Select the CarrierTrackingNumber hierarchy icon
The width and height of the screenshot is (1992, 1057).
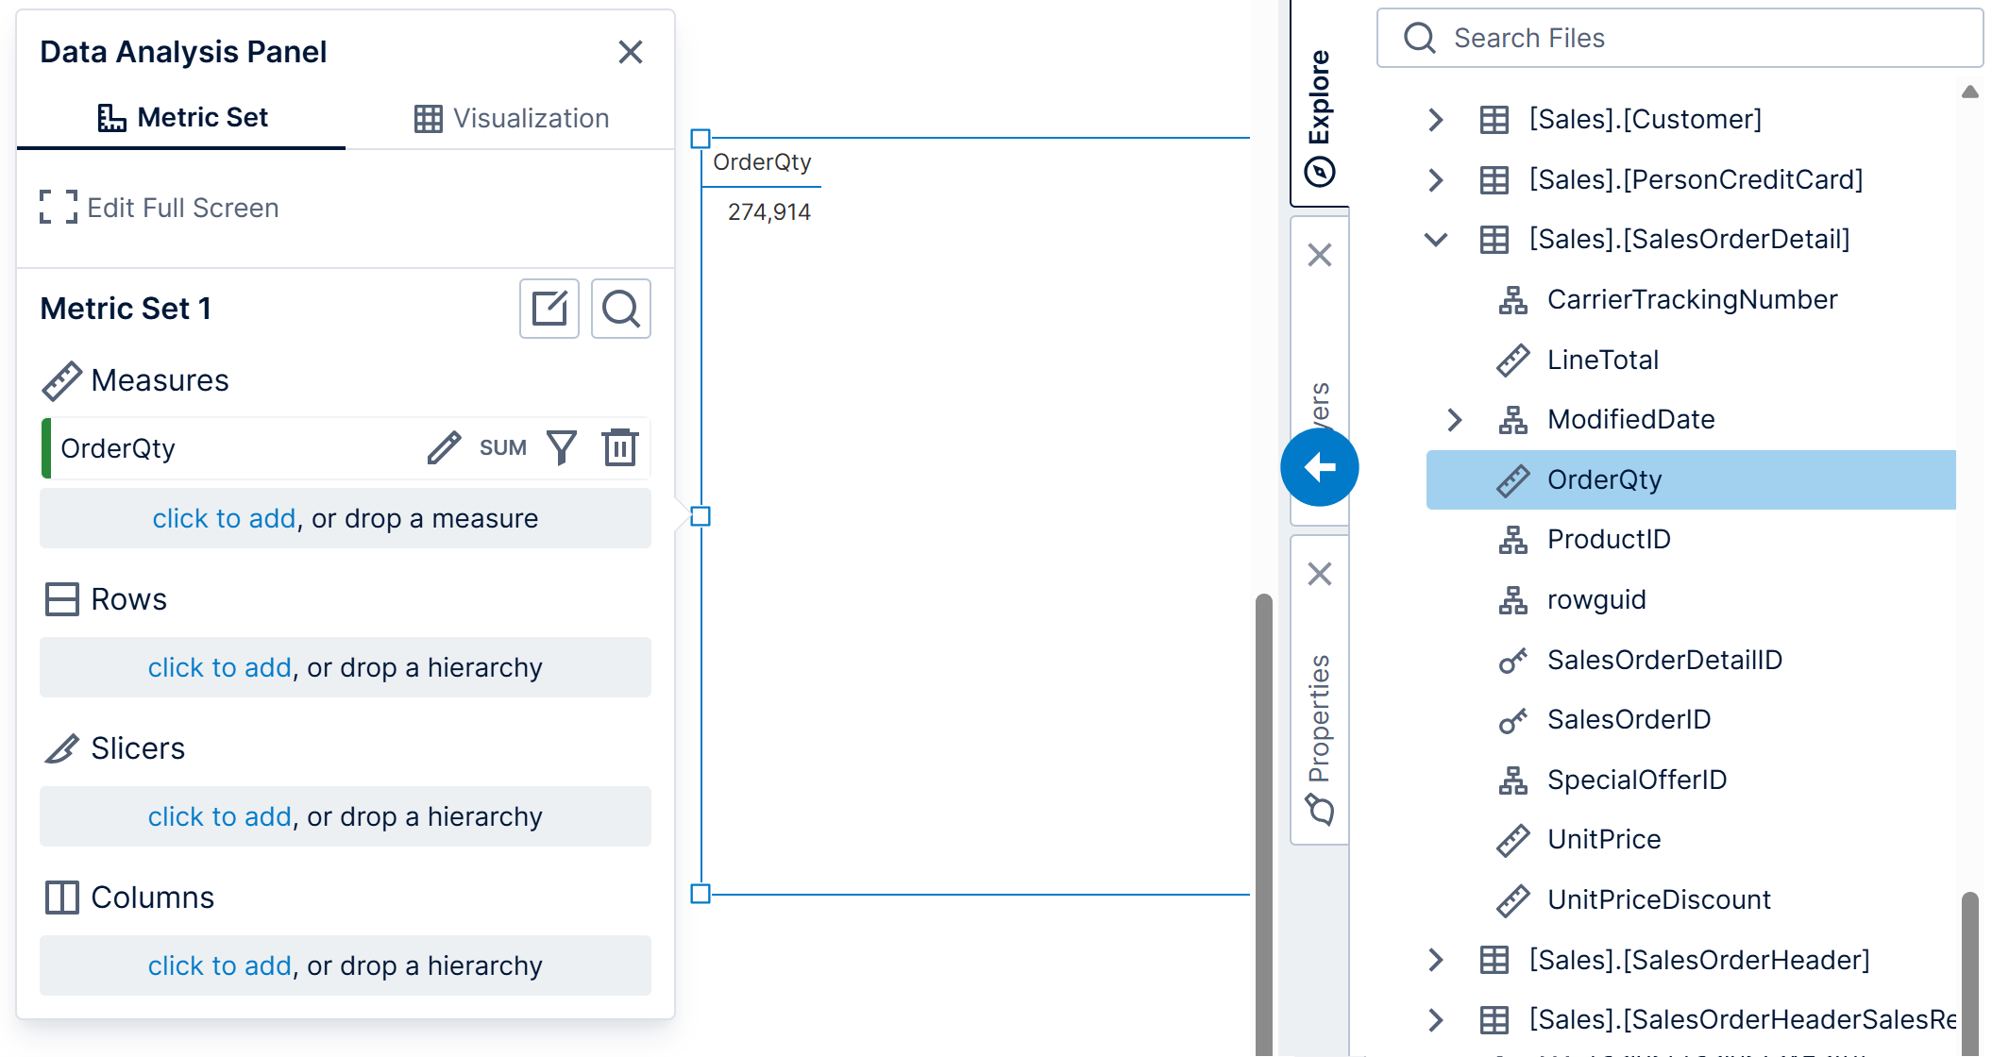[1513, 300]
